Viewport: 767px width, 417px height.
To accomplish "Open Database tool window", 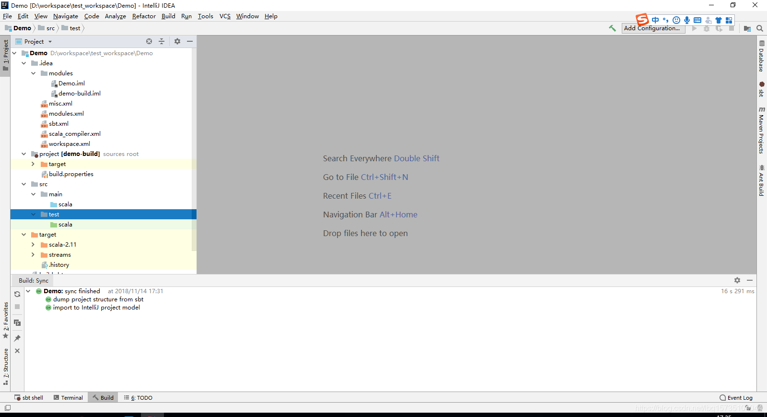I will 762,56.
